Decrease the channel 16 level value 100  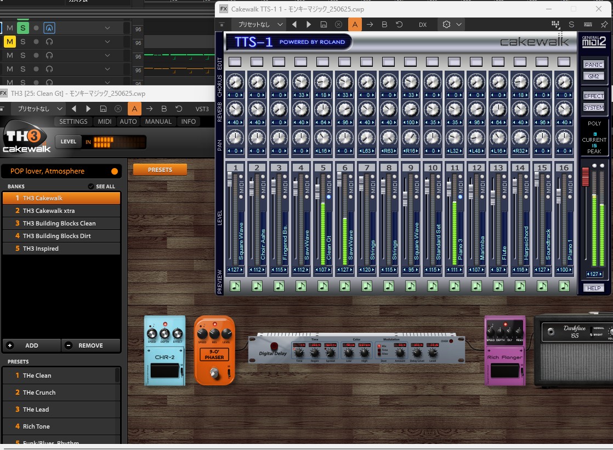click(x=557, y=270)
